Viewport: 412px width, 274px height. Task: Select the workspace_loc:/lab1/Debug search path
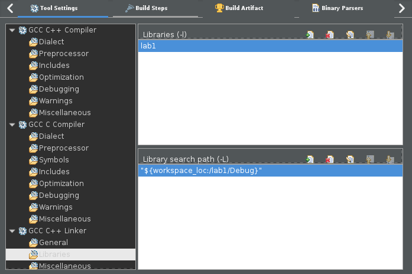pos(270,171)
